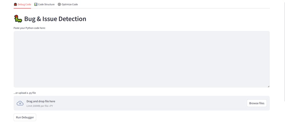The image size is (285, 126).
Task: Click the Bug & Issue Detection heading
Action: tap(55, 19)
